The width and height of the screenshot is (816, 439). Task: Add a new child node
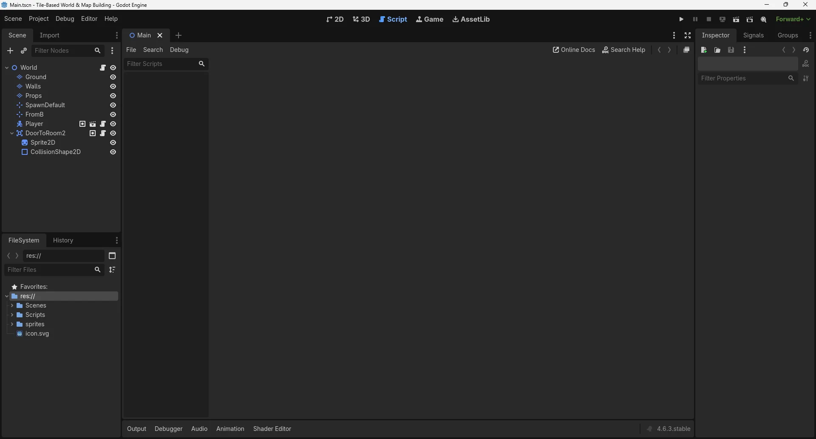click(x=10, y=51)
